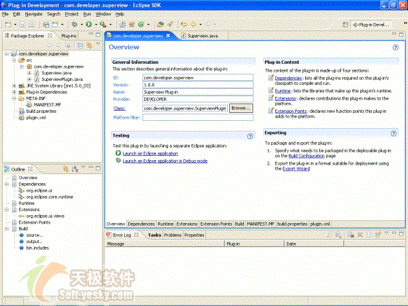
Task: Switch to the MANIFEST.MF page tab
Action: point(260,224)
